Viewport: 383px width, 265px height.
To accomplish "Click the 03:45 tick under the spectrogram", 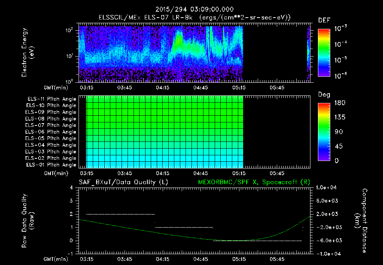I will [x=125, y=88].
